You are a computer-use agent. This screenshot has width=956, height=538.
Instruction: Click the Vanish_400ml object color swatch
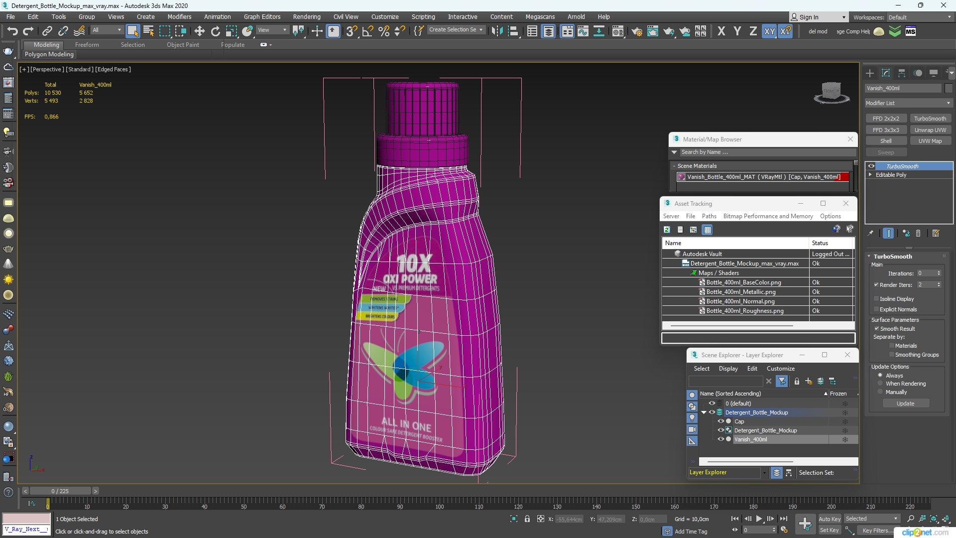[949, 88]
